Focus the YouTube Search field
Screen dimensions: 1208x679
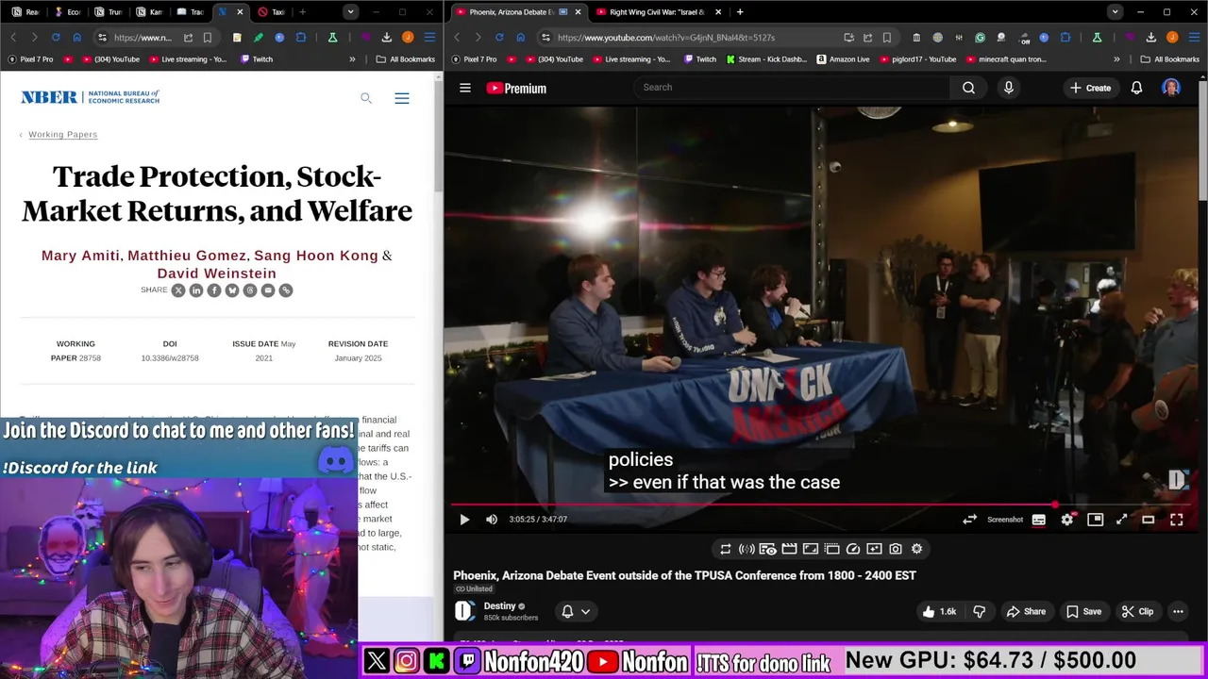tap(793, 88)
